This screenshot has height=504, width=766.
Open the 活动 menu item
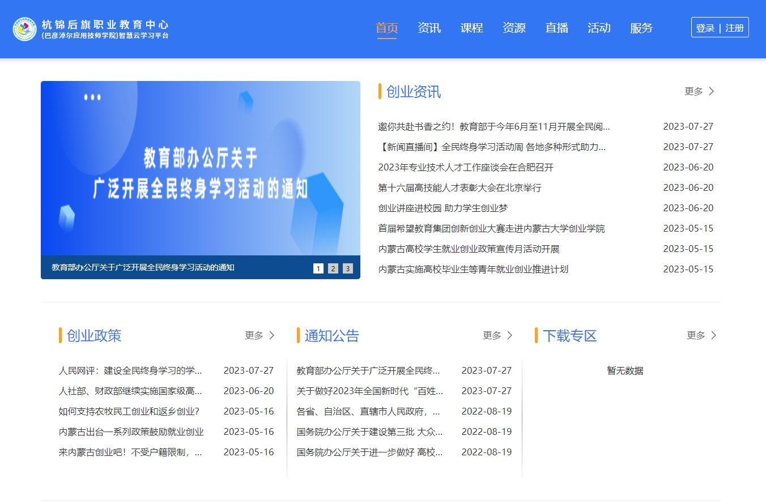(599, 27)
